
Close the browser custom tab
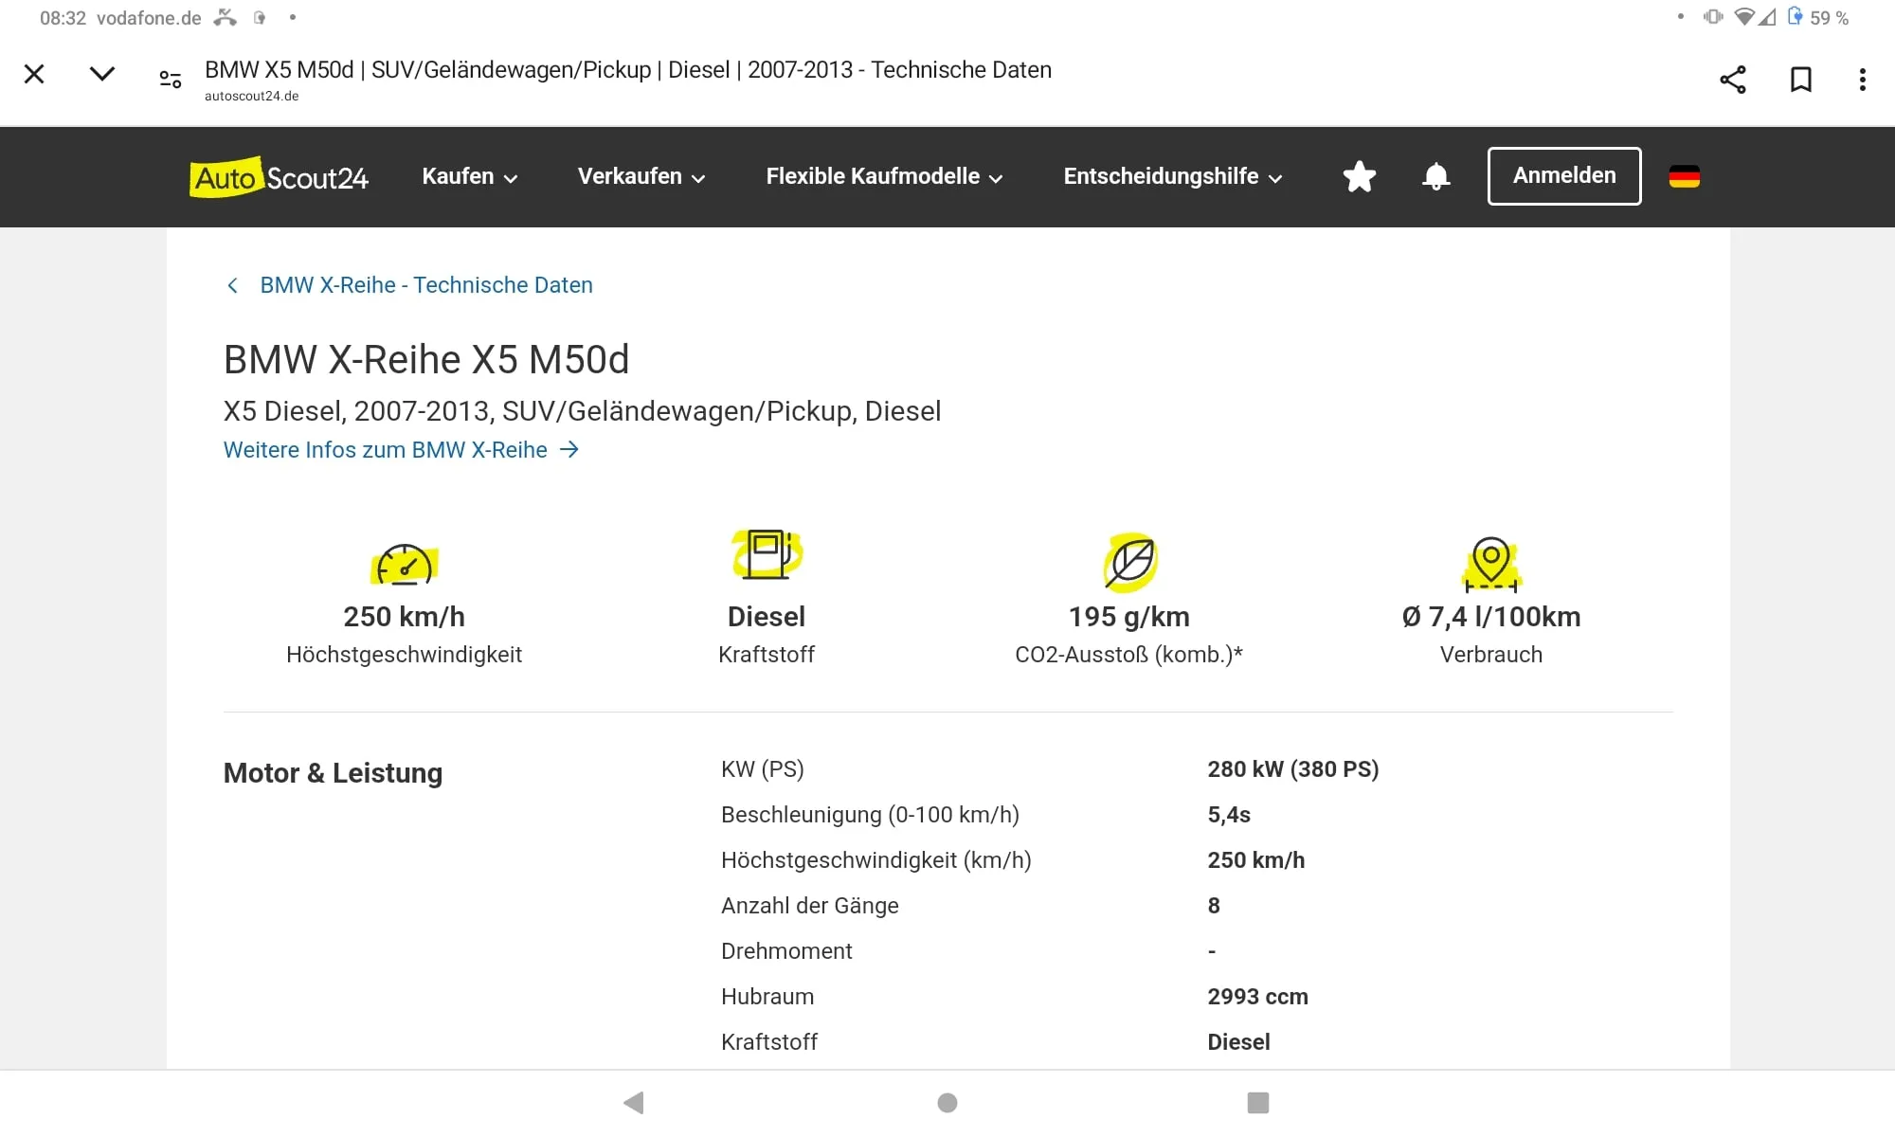pyautogui.click(x=34, y=74)
